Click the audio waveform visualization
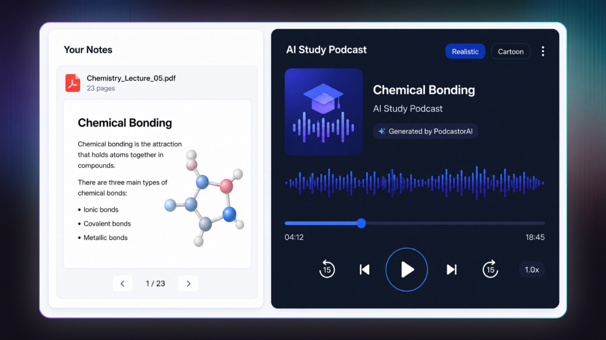This screenshot has width=606, height=340. [415, 183]
